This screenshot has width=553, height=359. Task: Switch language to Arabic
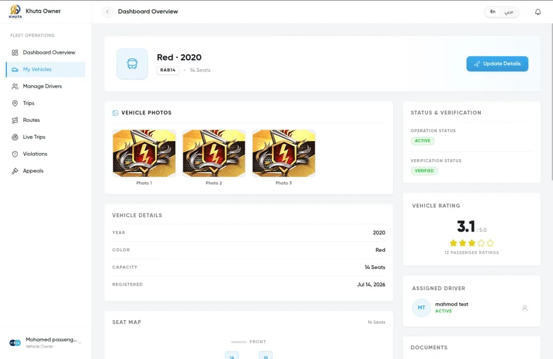(509, 12)
